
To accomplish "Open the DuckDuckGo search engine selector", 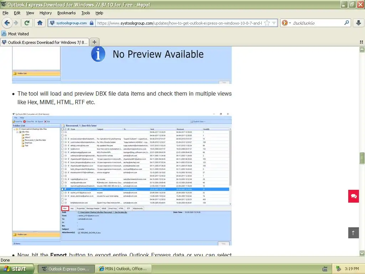I will (x=286, y=23).
